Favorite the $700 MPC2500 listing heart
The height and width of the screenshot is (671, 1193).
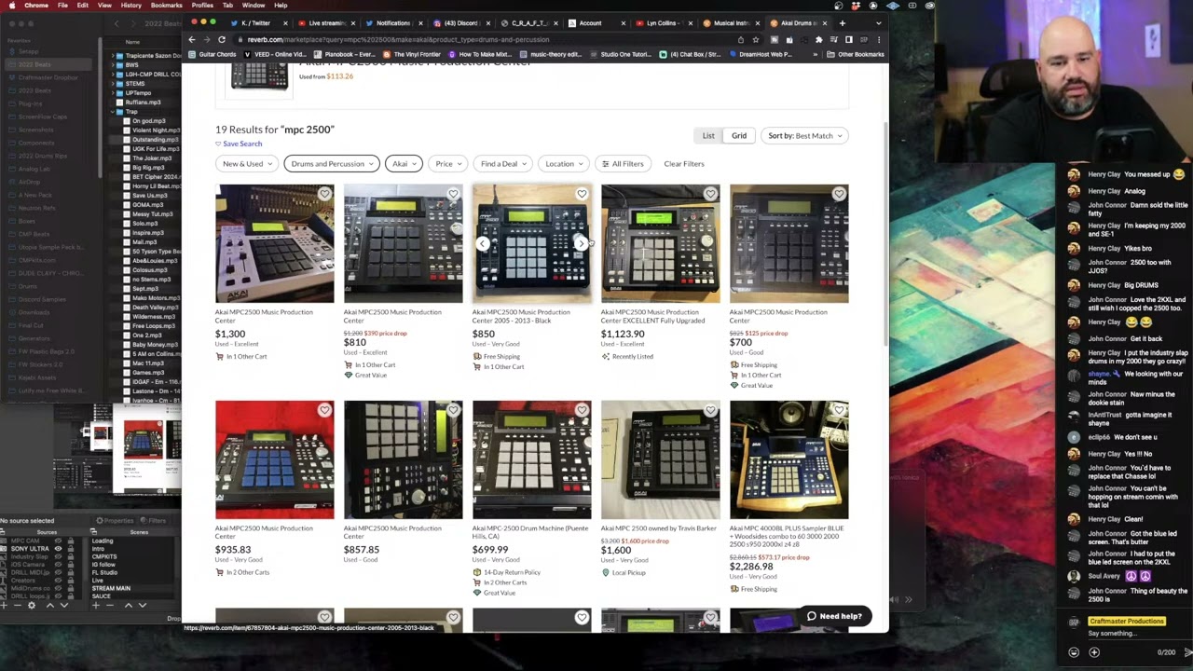pyautogui.click(x=839, y=194)
